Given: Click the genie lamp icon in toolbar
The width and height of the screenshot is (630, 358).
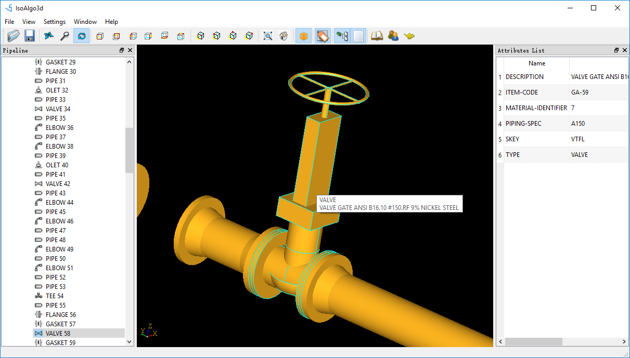Looking at the screenshot, I should pos(409,36).
